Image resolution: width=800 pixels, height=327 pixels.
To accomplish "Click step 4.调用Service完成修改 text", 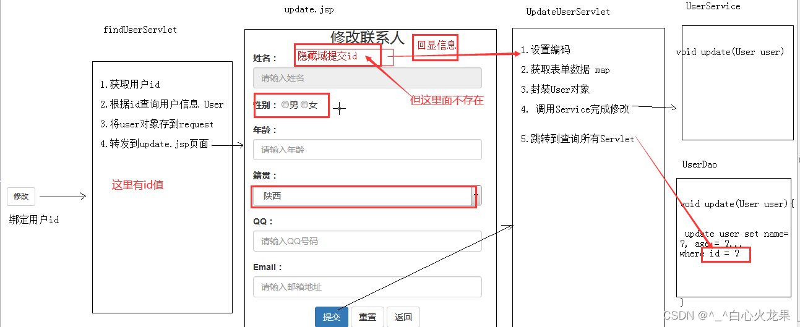I will 575,109.
